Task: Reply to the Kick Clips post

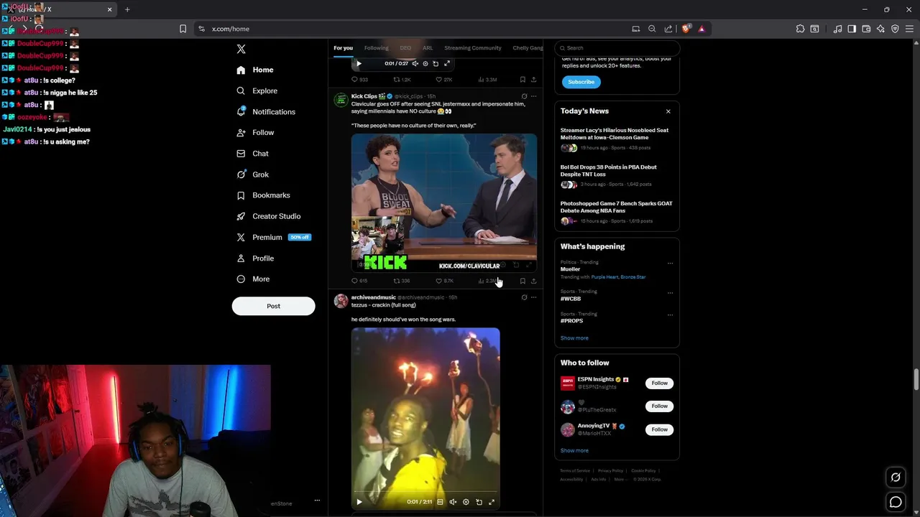Action: point(359,281)
